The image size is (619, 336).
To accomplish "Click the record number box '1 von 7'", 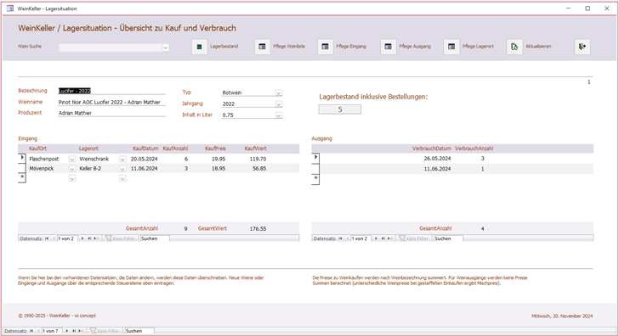I will [x=52, y=331].
